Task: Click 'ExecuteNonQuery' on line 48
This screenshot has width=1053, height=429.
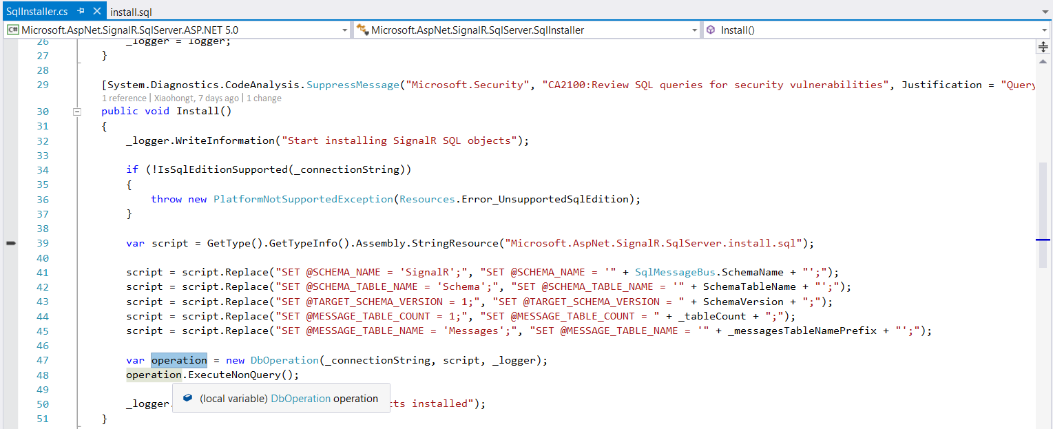Action: pos(234,375)
